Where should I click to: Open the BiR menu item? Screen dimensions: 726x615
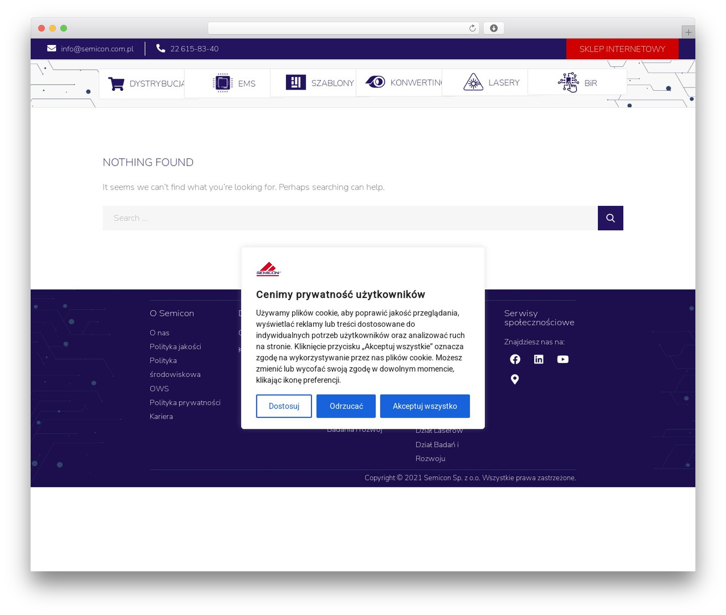pyautogui.click(x=577, y=83)
